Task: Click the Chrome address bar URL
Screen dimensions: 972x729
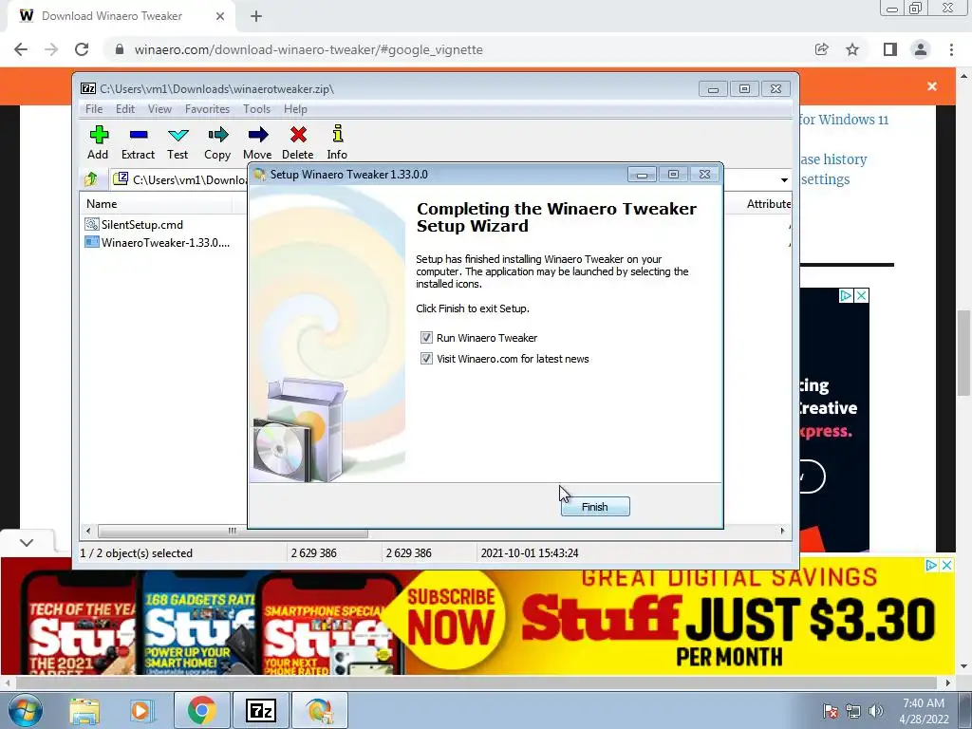Action: [x=308, y=49]
